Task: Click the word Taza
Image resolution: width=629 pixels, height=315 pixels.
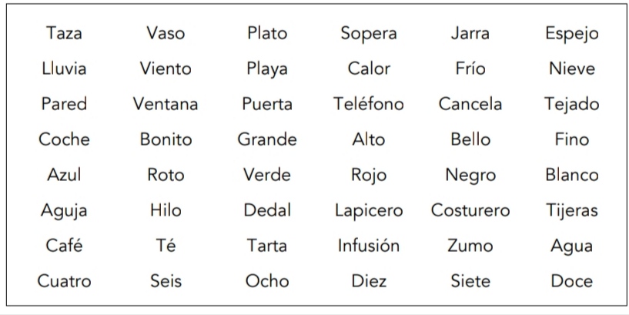Action: (x=64, y=33)
